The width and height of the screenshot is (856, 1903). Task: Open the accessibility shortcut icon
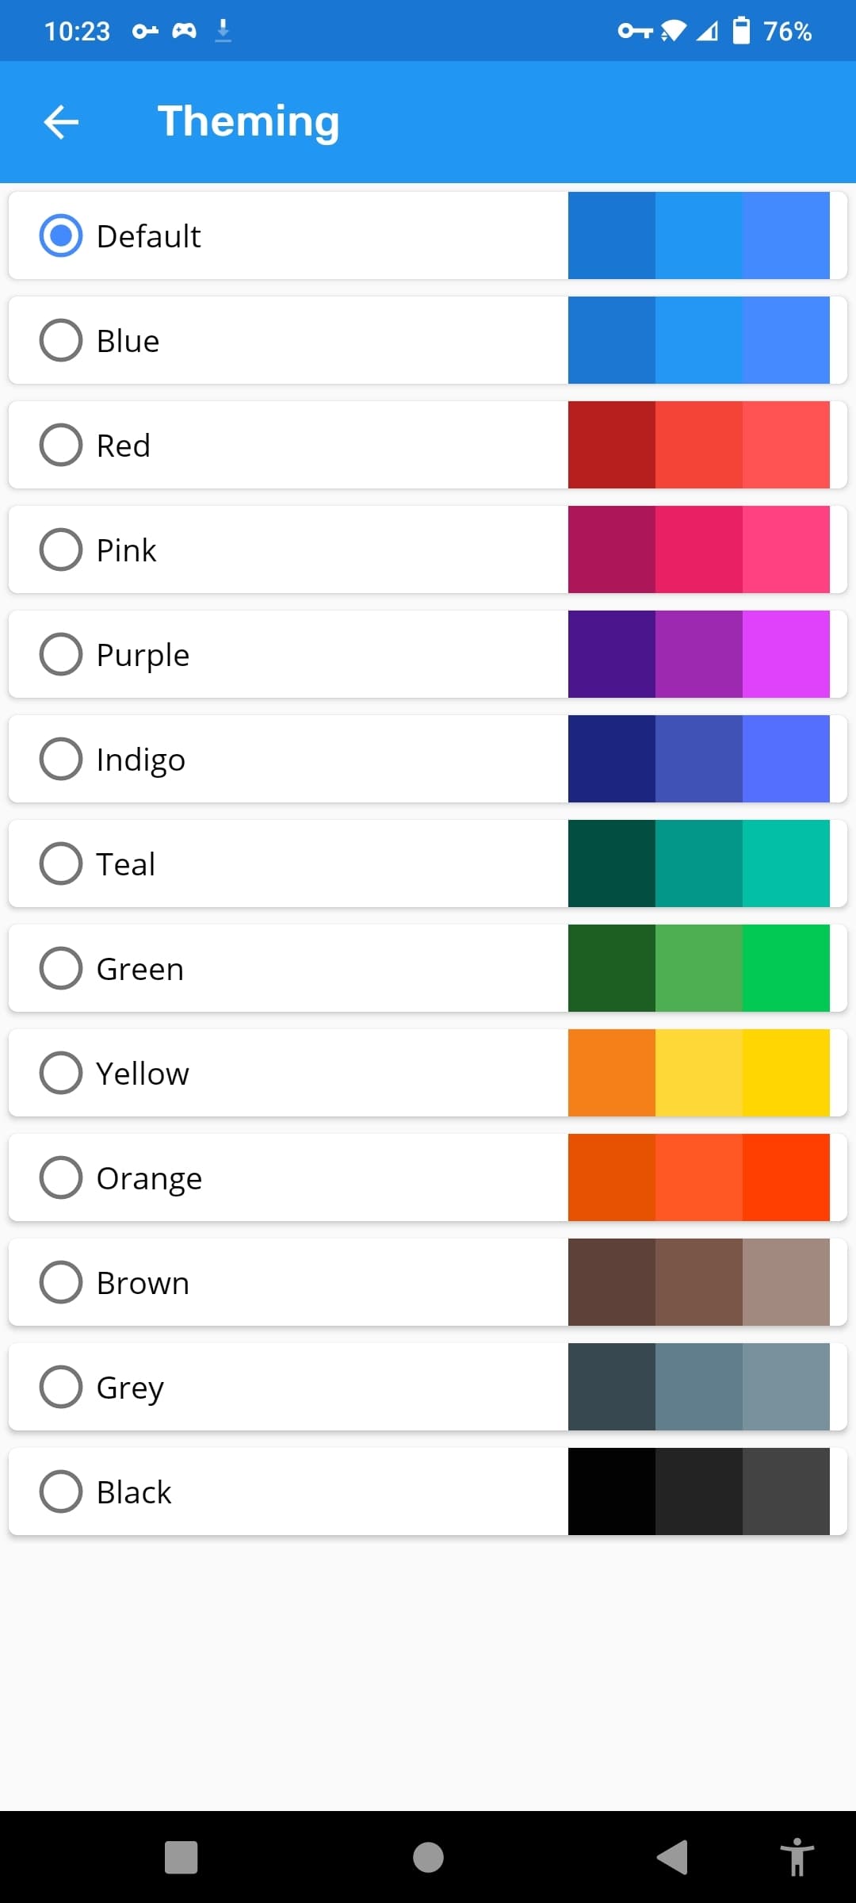(797, 1857)
